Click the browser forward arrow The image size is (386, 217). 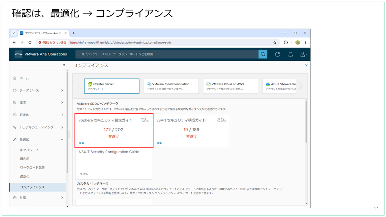(x=22, y=42)
